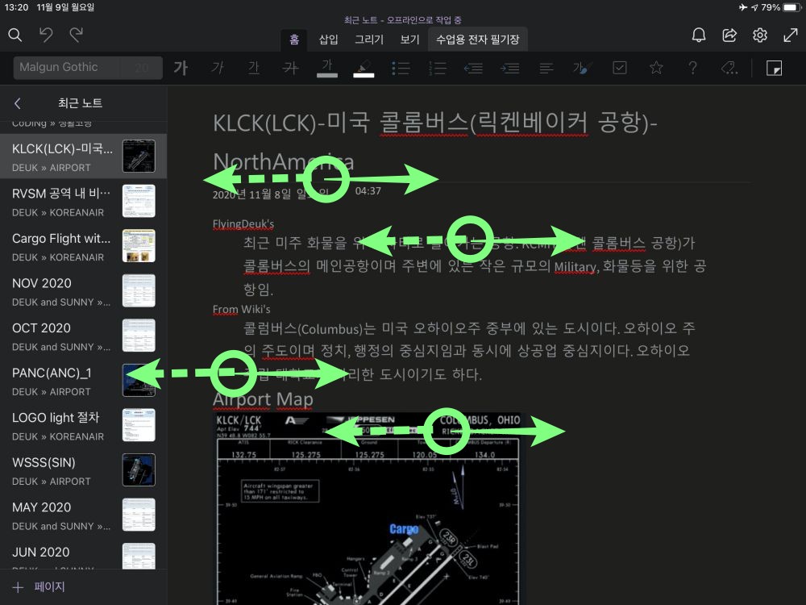
Task: Click the undo arrow icon
Action: tap(46, 35)
